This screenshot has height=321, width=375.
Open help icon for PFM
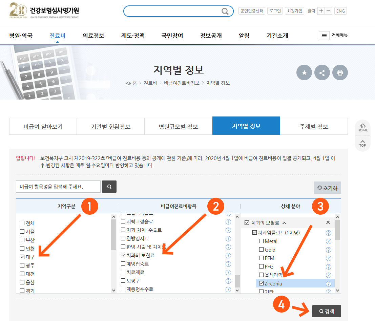tap(328, 258)
